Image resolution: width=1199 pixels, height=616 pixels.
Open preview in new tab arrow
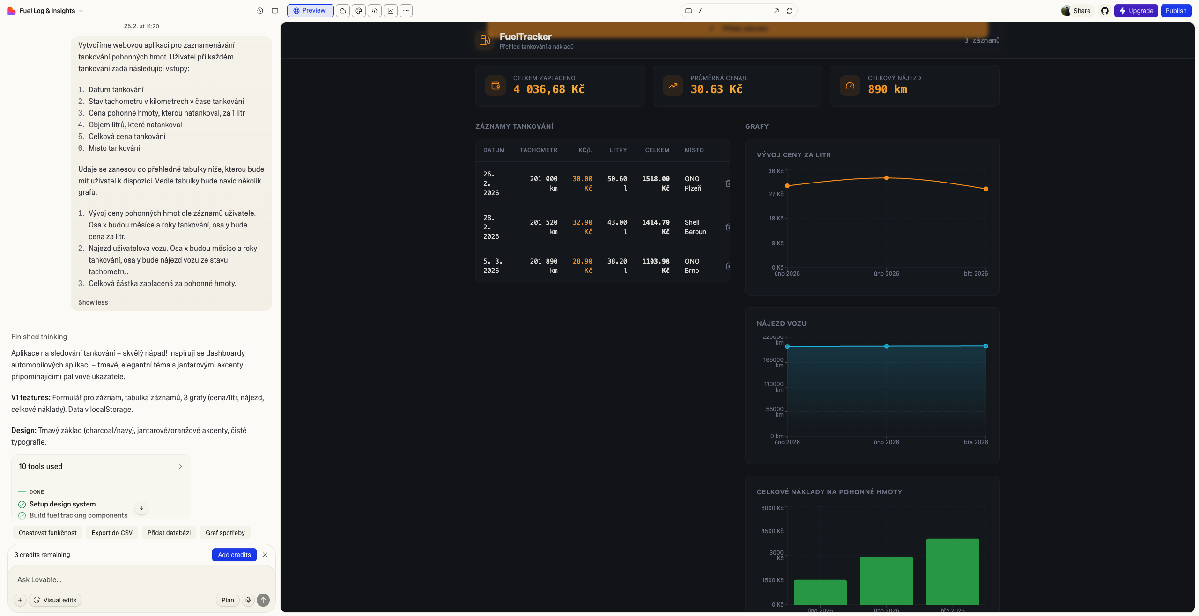tap(777, 11)
